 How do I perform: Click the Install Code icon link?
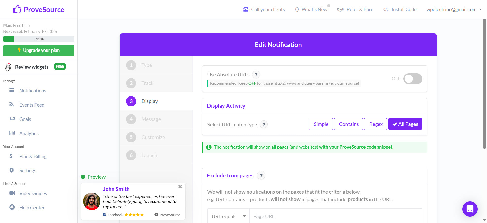[400, 9]
